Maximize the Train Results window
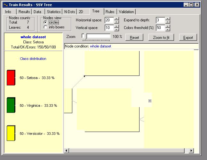This screenshot has height=160, width=207. [191, 5]
